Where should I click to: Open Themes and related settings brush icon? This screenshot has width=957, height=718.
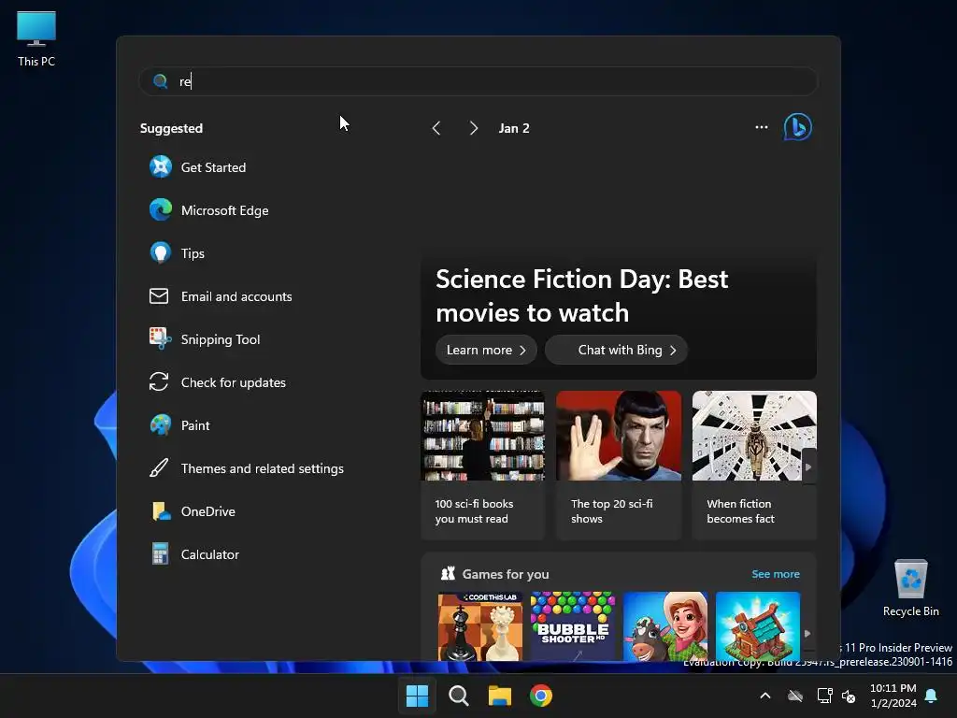pos(159,468)
